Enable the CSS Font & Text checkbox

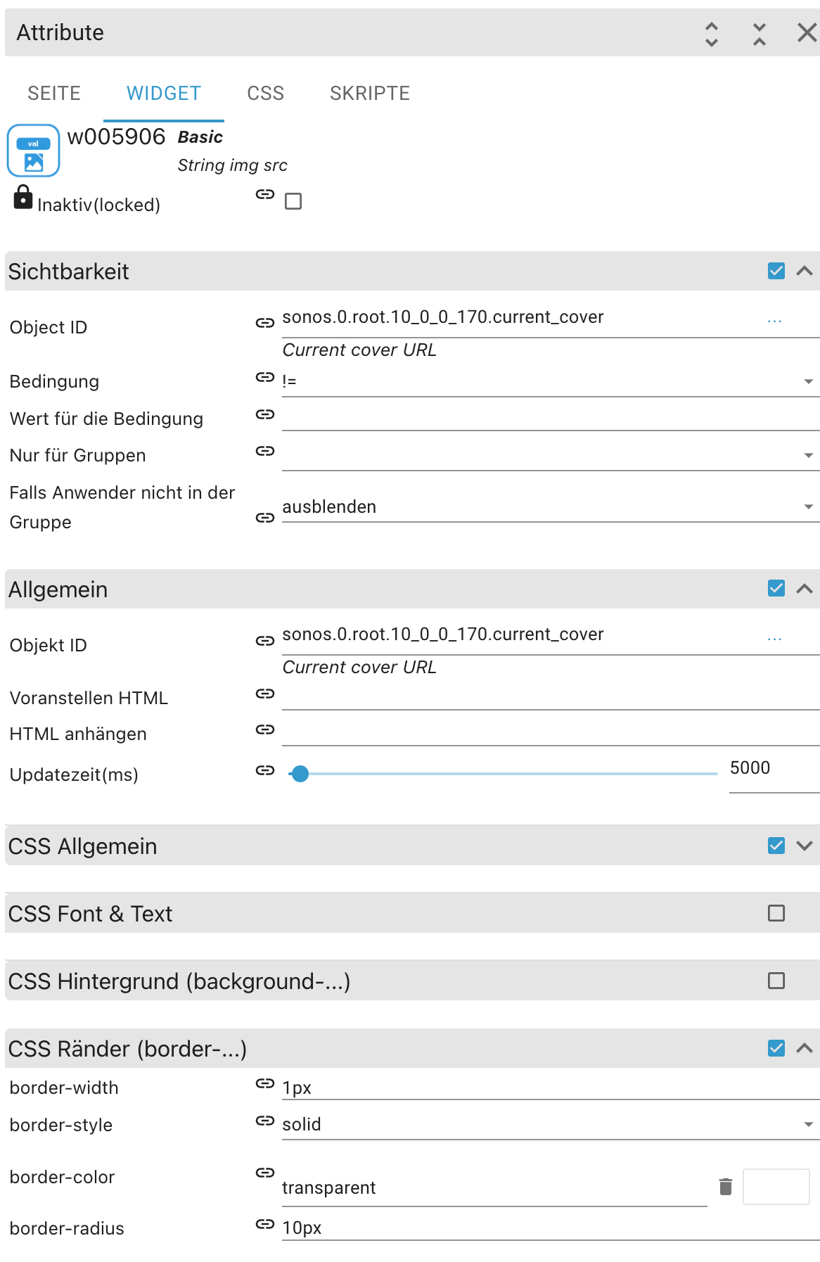776,913
